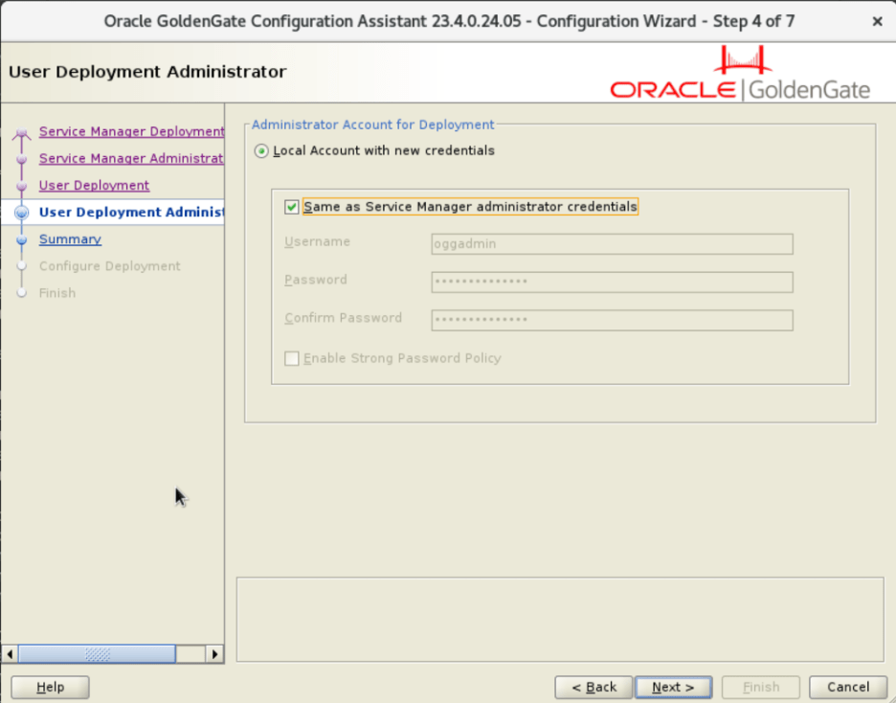The width and height of the screenshot is (896, 703).
Task: Open the Summary step link
Action: 70,238
